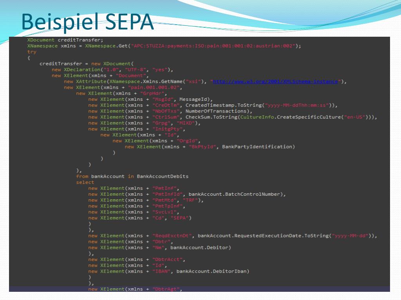Click the 'XDocument creditTransfer;' line

point(65,40)
